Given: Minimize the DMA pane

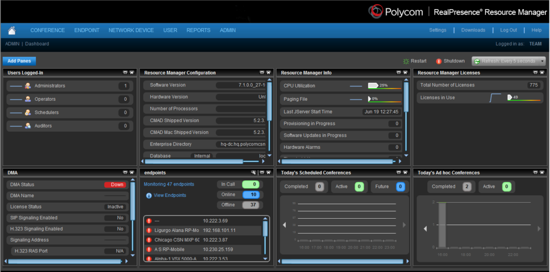Looking at the screenshot, I should tap(125, 172).
